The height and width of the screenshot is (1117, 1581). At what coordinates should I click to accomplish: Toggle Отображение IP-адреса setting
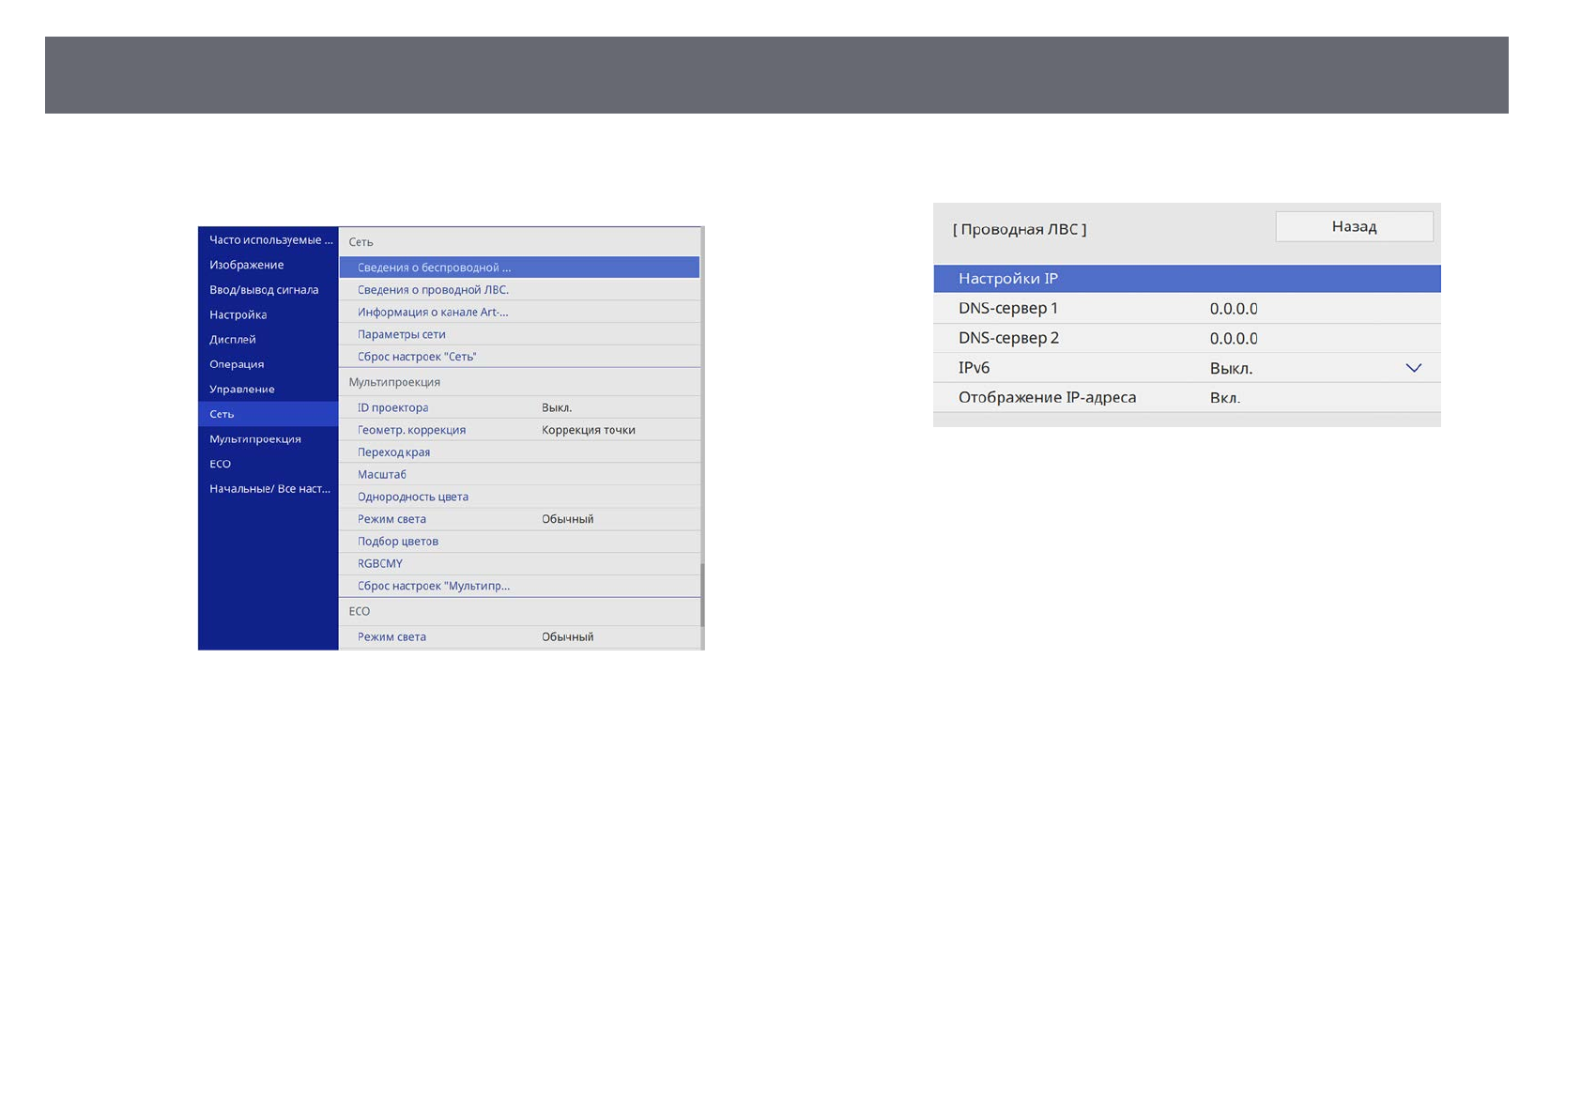(x=1186, y=398)
